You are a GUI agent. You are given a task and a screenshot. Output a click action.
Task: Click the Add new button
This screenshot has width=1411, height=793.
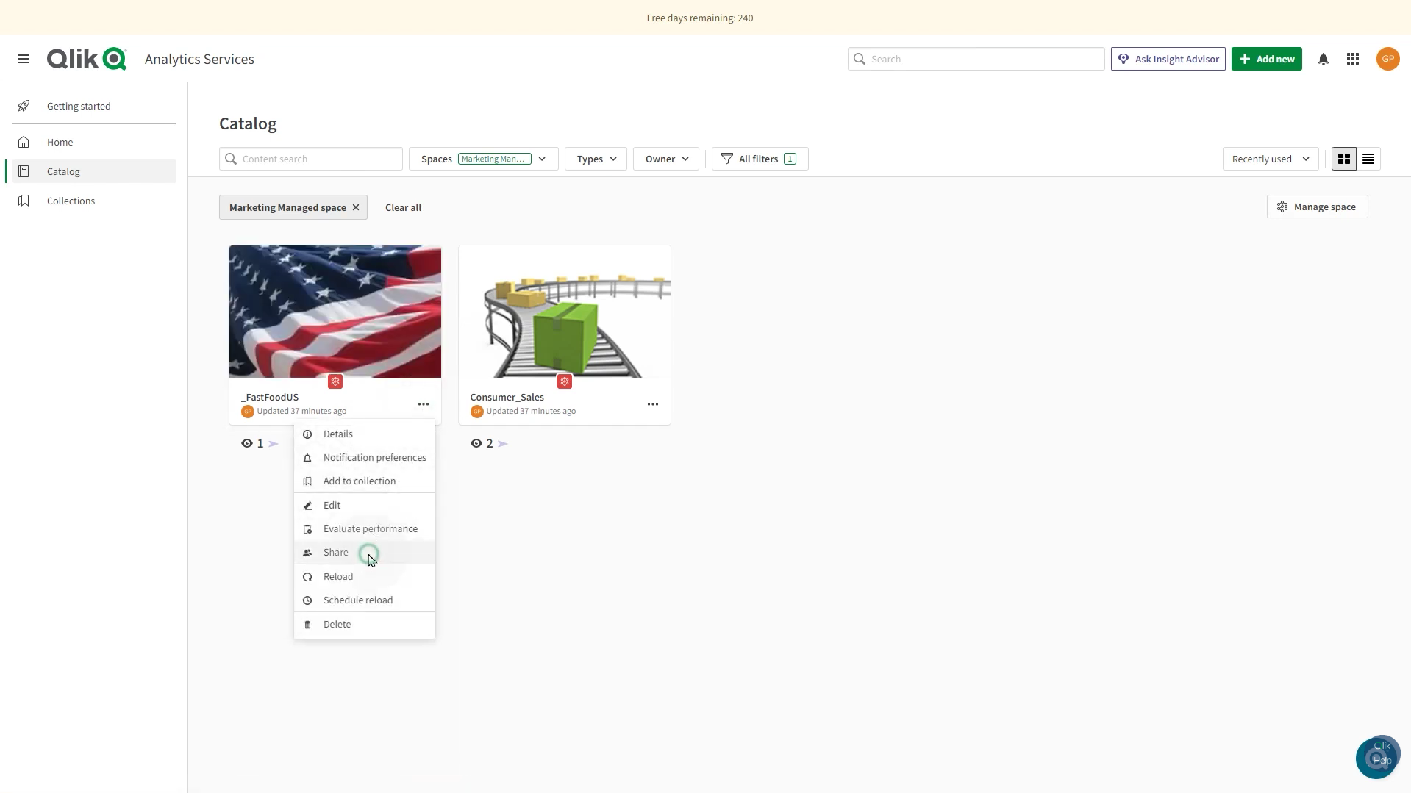point(1266,59)
